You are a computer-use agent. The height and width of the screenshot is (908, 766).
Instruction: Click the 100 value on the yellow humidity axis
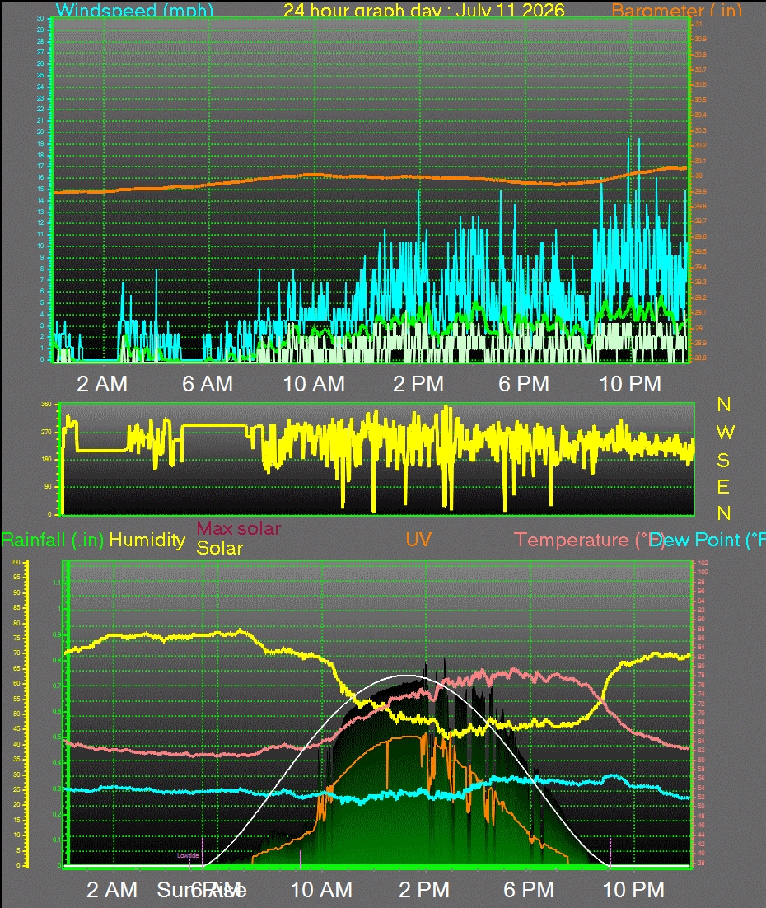pyautogui.click(x=15, y=562)
